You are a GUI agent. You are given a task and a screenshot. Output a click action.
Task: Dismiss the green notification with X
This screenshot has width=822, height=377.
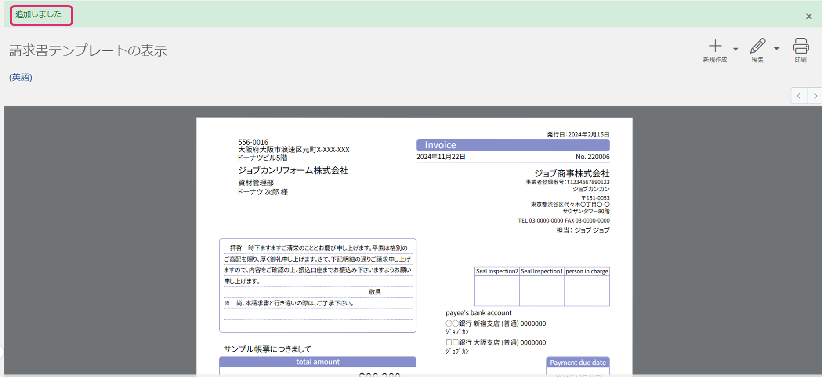pyautogui.click(x=808, y=16)
